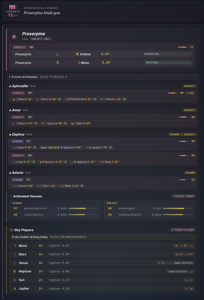Click the H6 routine-service house row
Screen dimensions: 204x300
tap(56, 215)
